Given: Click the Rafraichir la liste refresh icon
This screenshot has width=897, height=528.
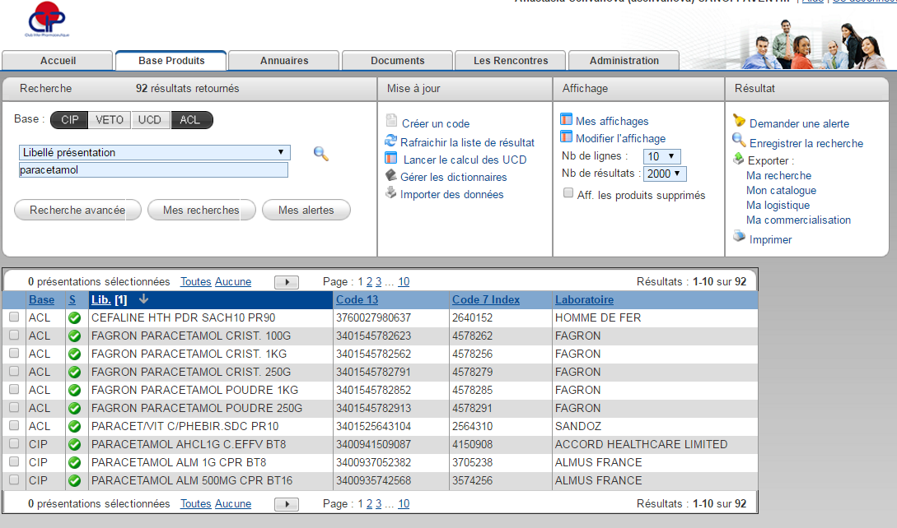Looking at the screenshot, I should coord(390,141).
